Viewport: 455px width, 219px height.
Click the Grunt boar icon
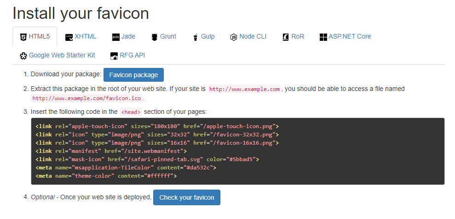(154, 37)
